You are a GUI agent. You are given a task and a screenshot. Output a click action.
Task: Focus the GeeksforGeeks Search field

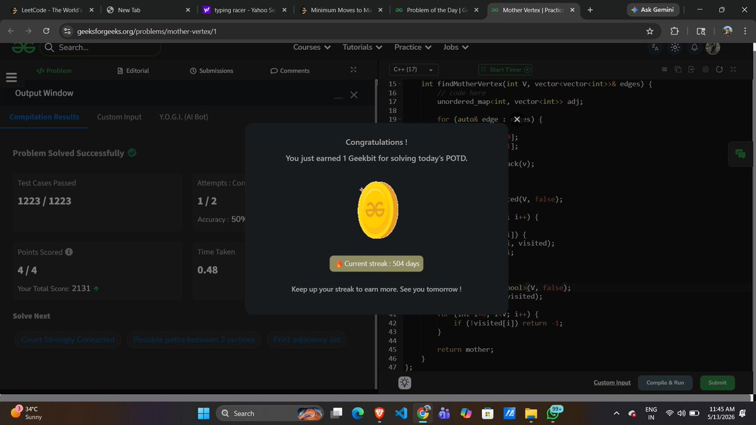coord(101,47)
